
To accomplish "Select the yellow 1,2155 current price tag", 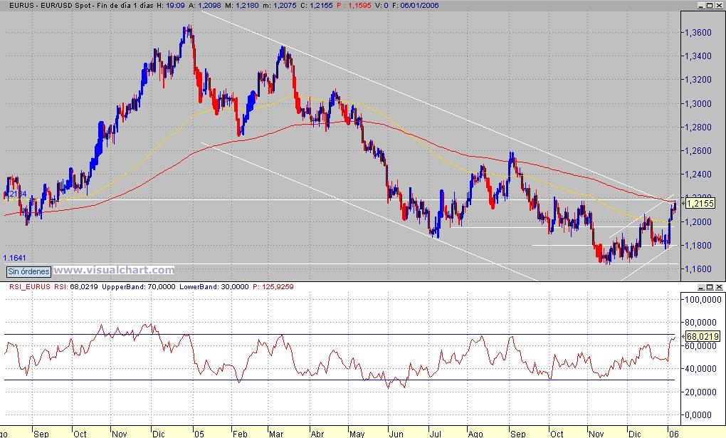I will (x=700, y=204).
